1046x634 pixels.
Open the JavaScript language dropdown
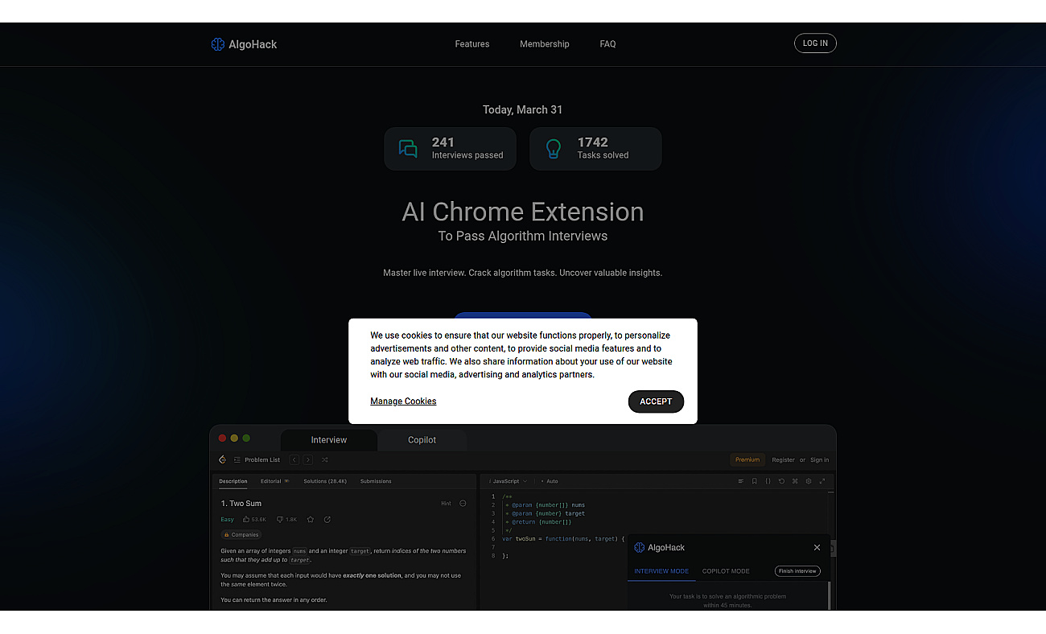pyautogui.click(x=509, y=481)
